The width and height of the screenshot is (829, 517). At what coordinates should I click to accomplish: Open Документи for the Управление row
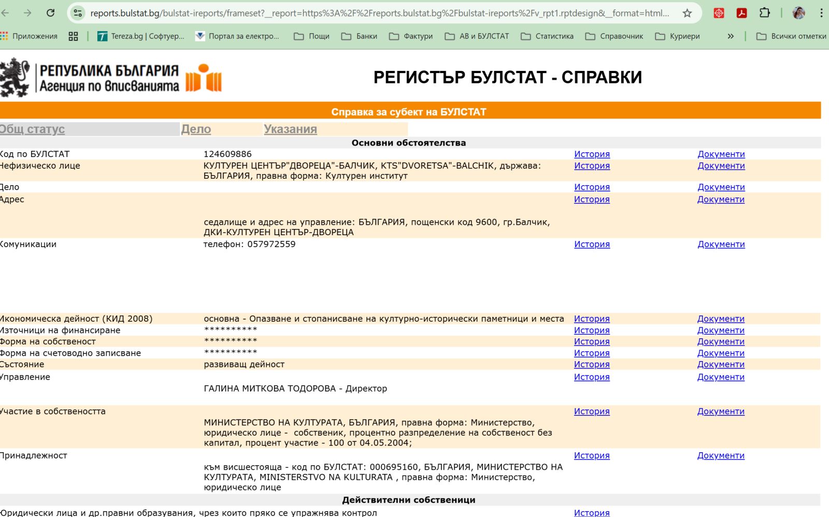(x=721, y=377)
